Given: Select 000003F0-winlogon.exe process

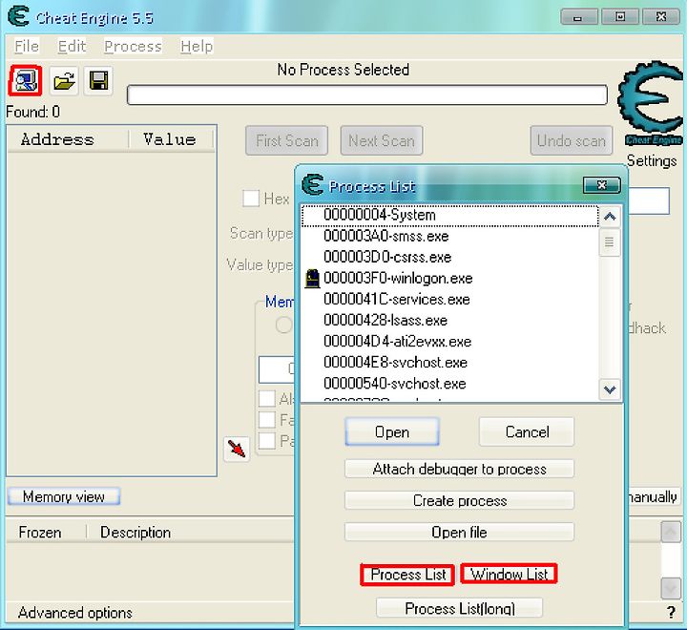Looking at the screenshot, I should click(450, 279).
